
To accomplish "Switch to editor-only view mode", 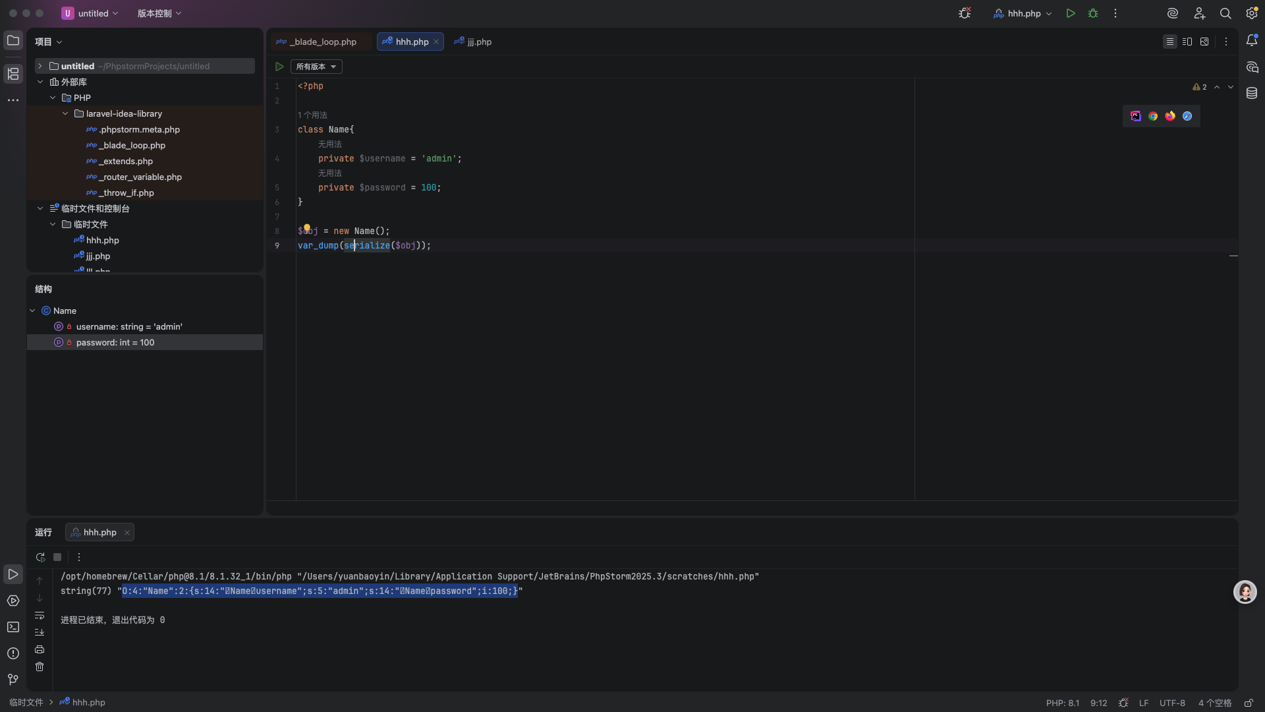I will 1170,42.
